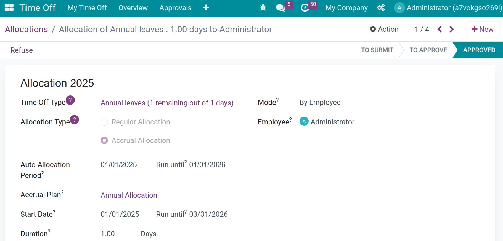Click the Refuse button
The width and height of the screenshot is (503, 241).
pos(22,50)
